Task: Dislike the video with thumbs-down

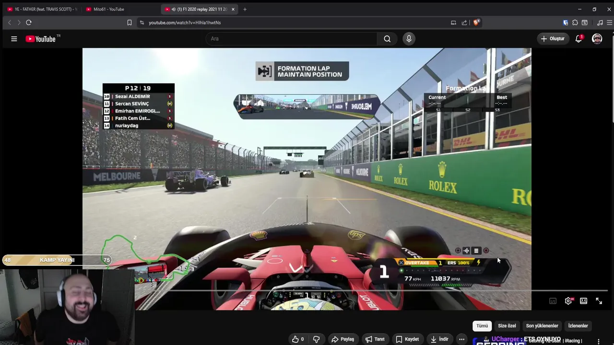Action: point(317,339)
